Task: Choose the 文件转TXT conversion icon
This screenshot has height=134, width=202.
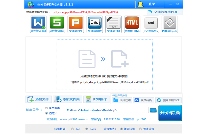Action: [113, 24]
